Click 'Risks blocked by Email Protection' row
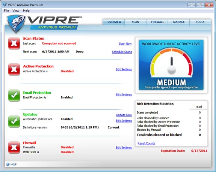The height and width of the screenshot is (172, 216). [169, 126]
